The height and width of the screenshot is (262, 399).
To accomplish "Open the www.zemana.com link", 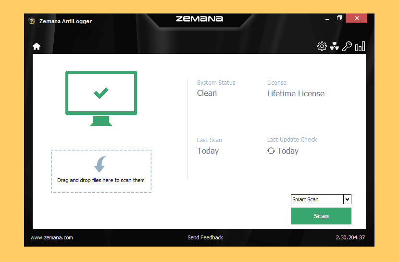I will 51,237.
